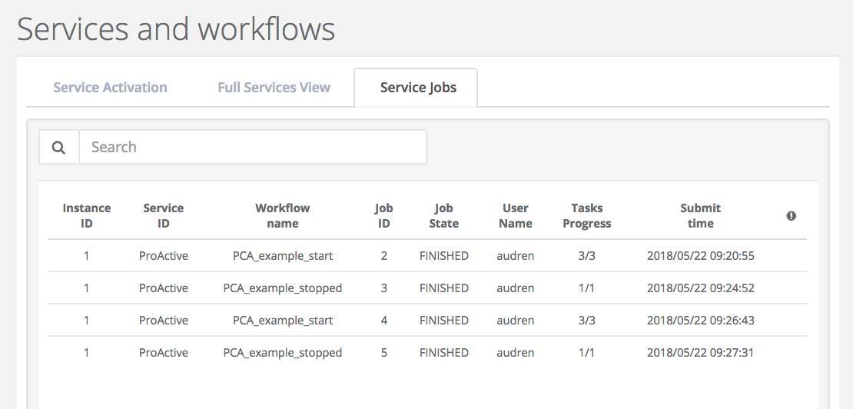This screenshot has height=409, width=853.
Task: Click the search magnifier icon
Action: click(x=58, y=147)
